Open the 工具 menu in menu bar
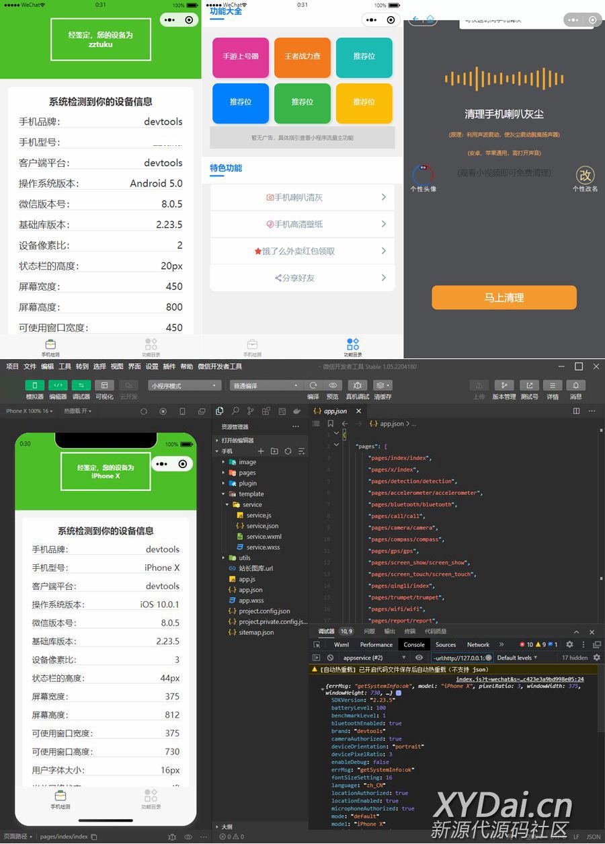This screenshot has width=605, height=844. click(65, 367)
